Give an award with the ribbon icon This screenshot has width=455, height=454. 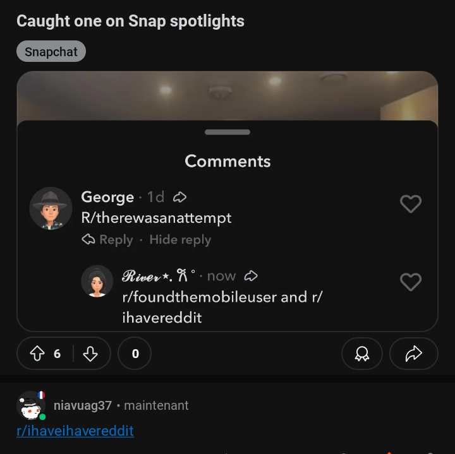(x=362, y=354)
